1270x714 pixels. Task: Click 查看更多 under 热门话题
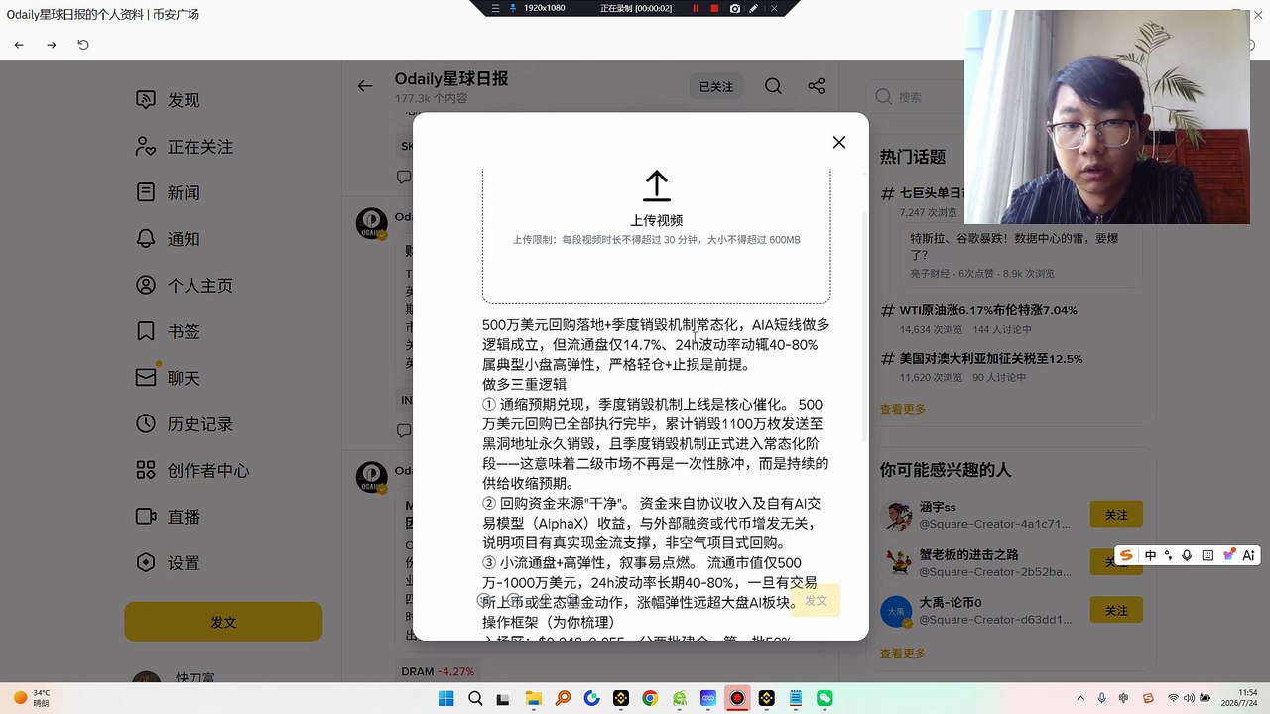tap(903, 409)
